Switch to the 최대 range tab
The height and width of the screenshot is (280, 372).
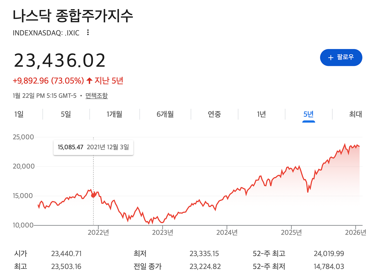tap(355, 114)
